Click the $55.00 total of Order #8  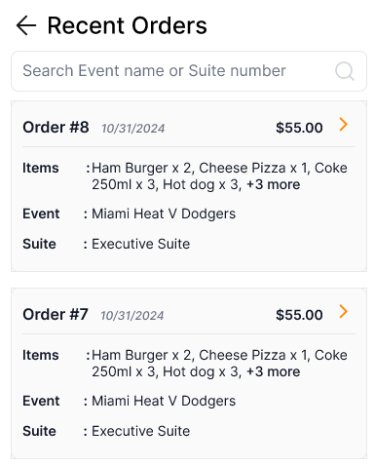click(x=299, y=128)
